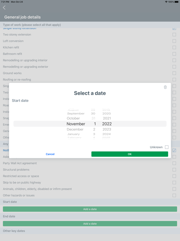
Task: Add a date under End date
Action: pyautogui.click(x=90, y=224)
